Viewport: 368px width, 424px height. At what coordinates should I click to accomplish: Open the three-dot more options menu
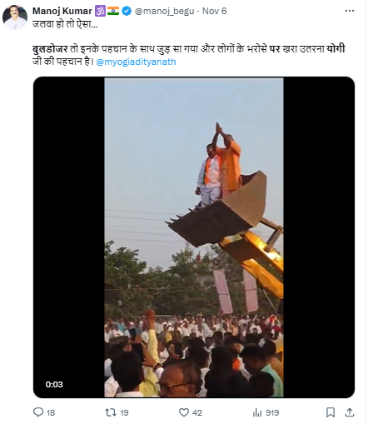pyautogui.click(x=350, y=11)
